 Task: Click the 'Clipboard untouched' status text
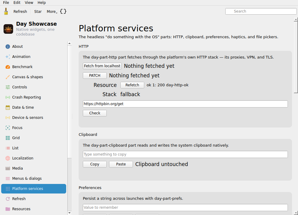[162, 164]
